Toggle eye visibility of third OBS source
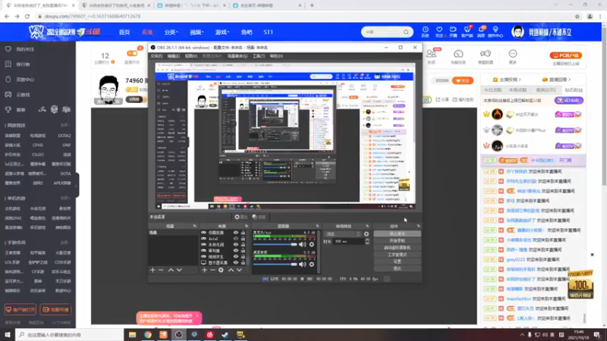 point(235,245)
